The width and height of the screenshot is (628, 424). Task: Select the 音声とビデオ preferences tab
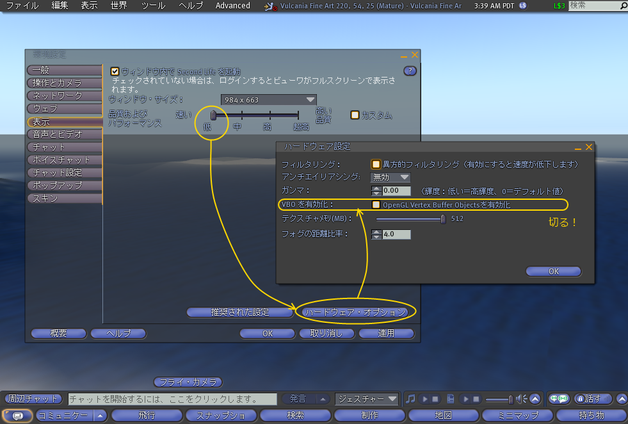(64, 134)
